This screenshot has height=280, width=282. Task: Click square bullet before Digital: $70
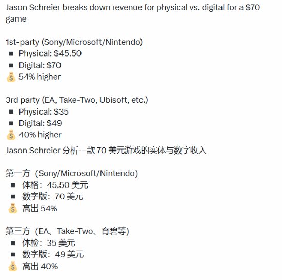click(x=11, y=65)
